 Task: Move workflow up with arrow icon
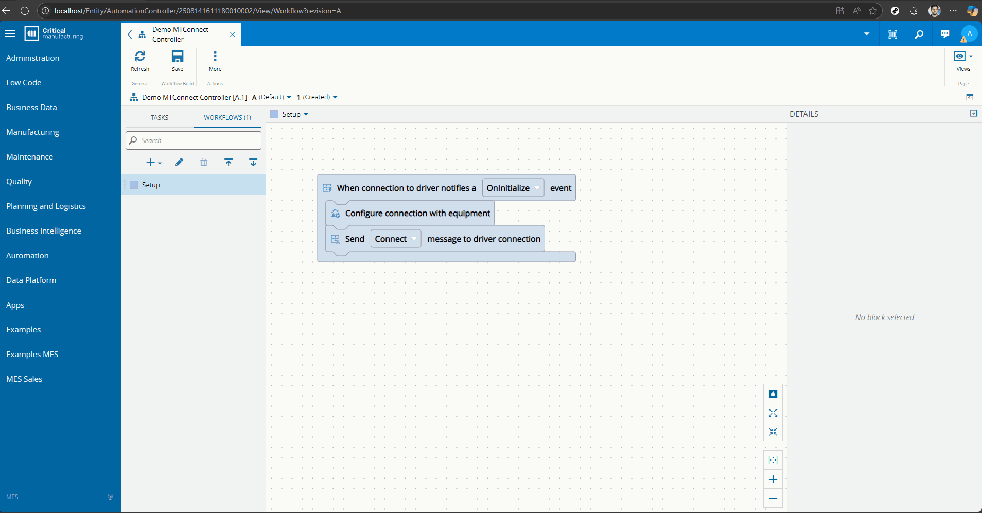pyautogui.click(x=229, y=162)
